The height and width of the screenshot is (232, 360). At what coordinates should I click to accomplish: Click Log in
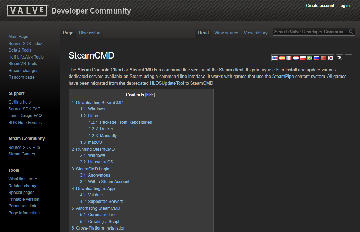click(x=344, y=6)
